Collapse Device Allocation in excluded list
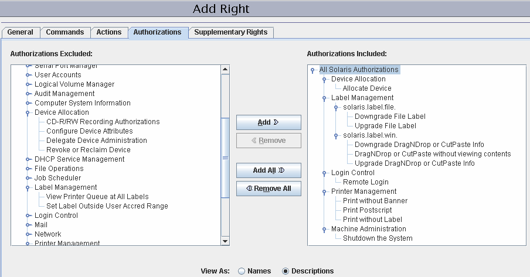530x277 pixels. point(28,112)
